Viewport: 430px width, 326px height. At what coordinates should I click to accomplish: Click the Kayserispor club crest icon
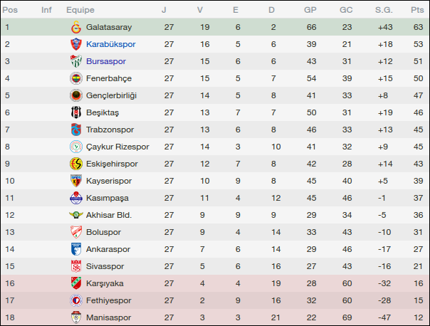pos(75,181)
